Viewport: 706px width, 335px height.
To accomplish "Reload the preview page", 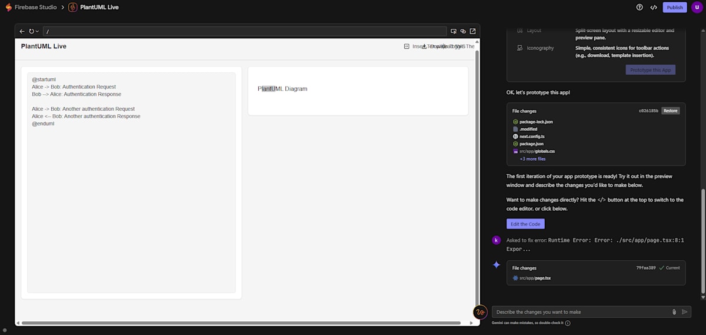I will click(32, 31).
